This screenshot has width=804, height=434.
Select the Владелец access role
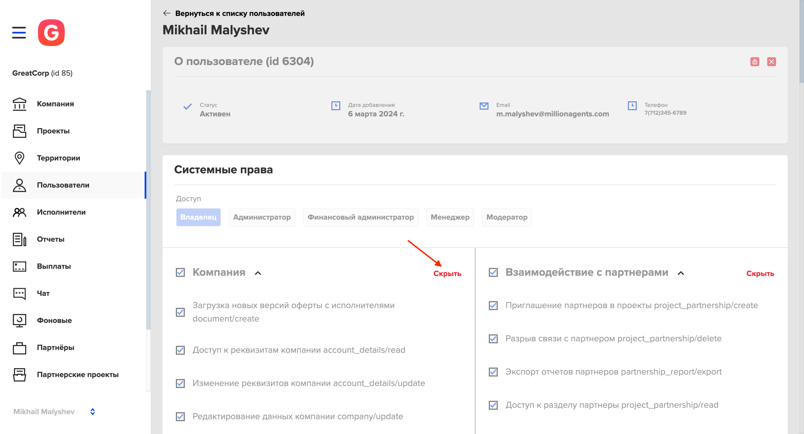point(198,217)
